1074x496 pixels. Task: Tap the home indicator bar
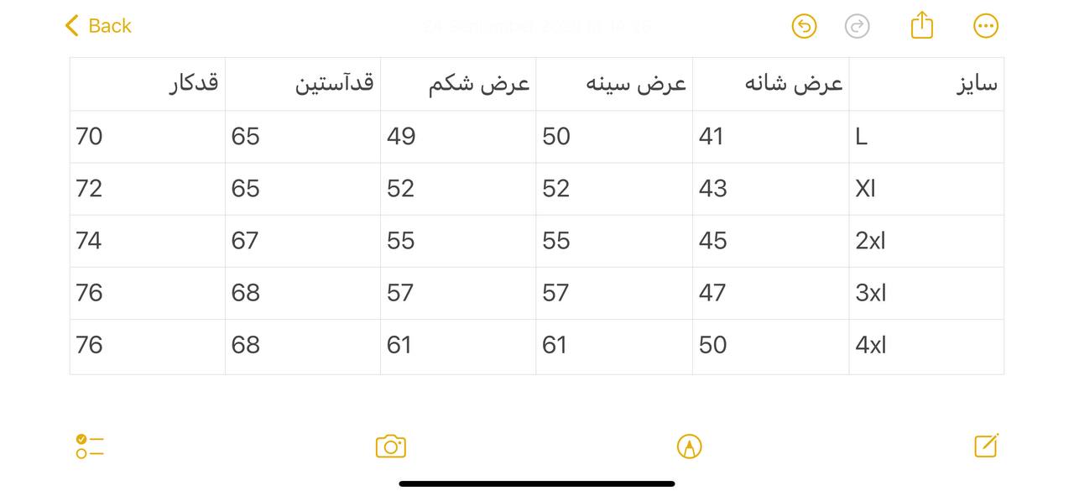(537, 483)
